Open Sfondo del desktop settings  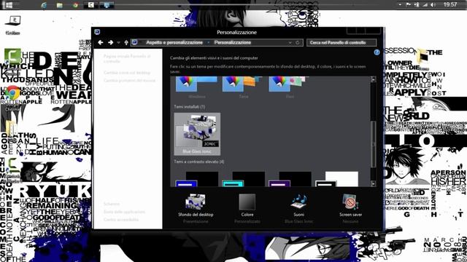(196, 208)
